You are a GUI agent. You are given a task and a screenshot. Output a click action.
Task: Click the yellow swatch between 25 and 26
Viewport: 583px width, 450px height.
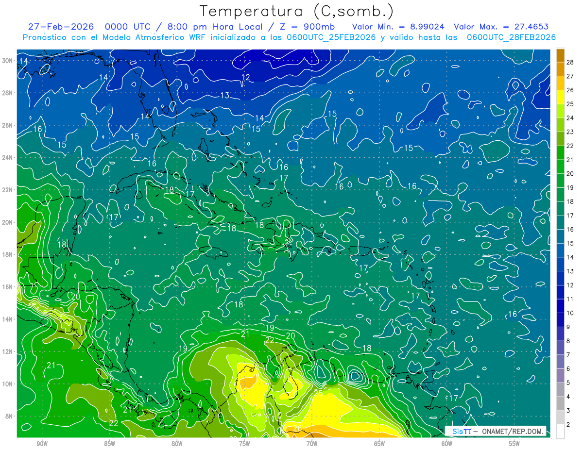[560, 97]
